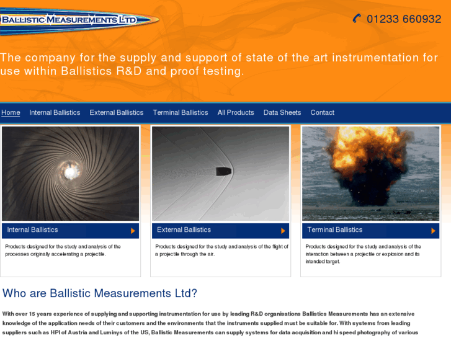This screenshot has height=338, width=451.
Task: Go to All Products page
Action: pos(236,112)
